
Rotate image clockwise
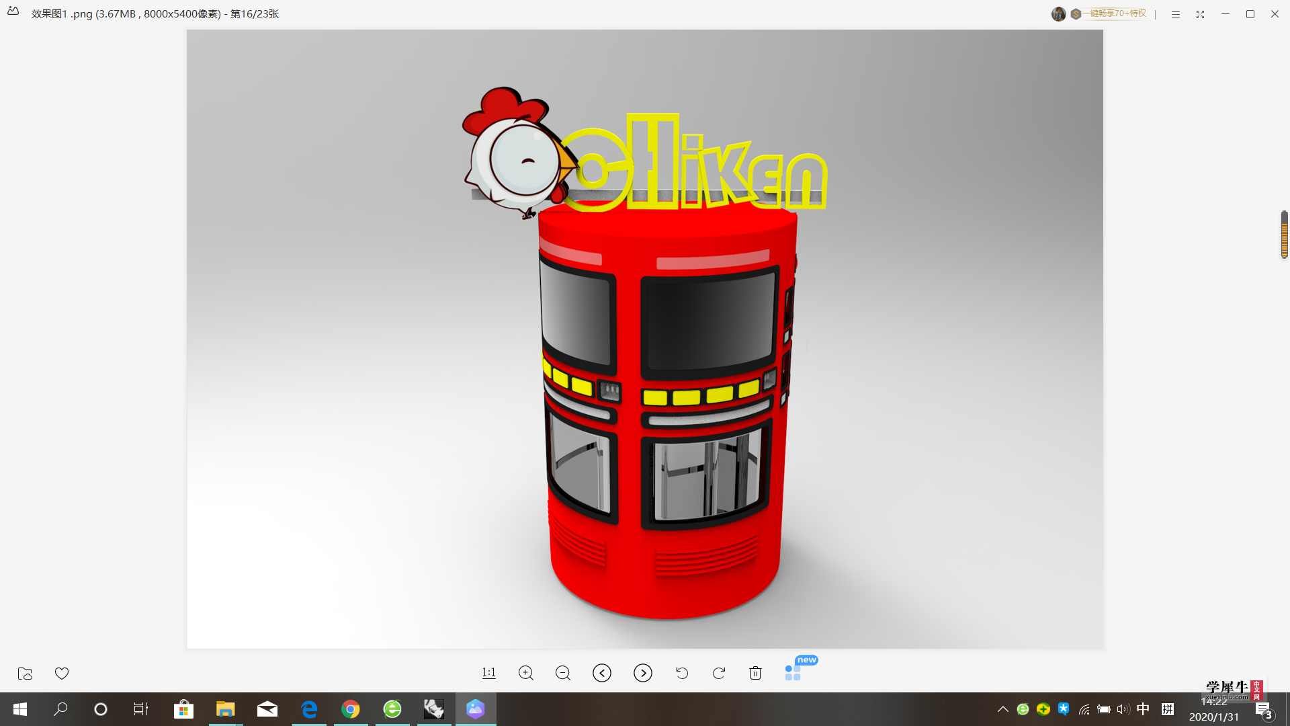click(x=719, y=673)
